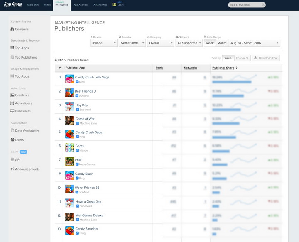
Task: Click the Creatives picture icon
Action: click(12, 95)
